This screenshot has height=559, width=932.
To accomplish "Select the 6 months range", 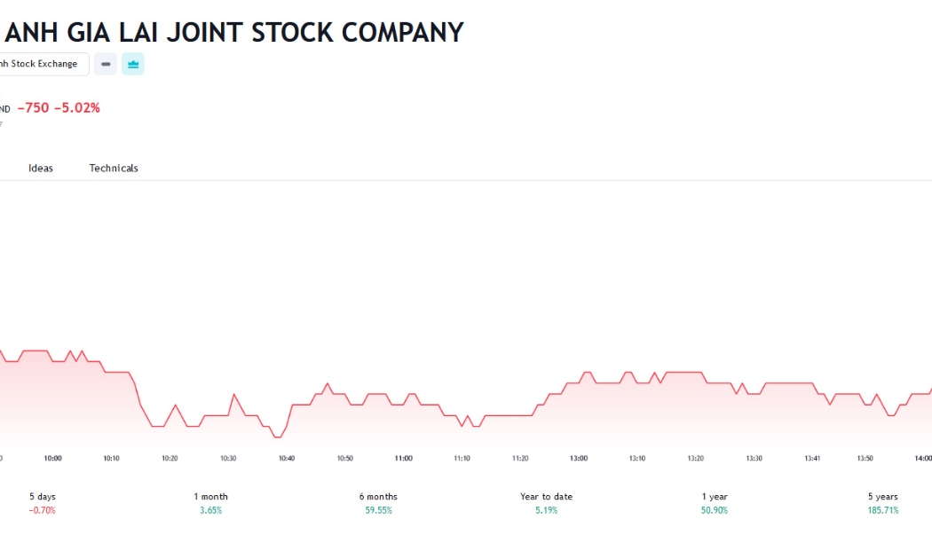I will coord(379,503).
